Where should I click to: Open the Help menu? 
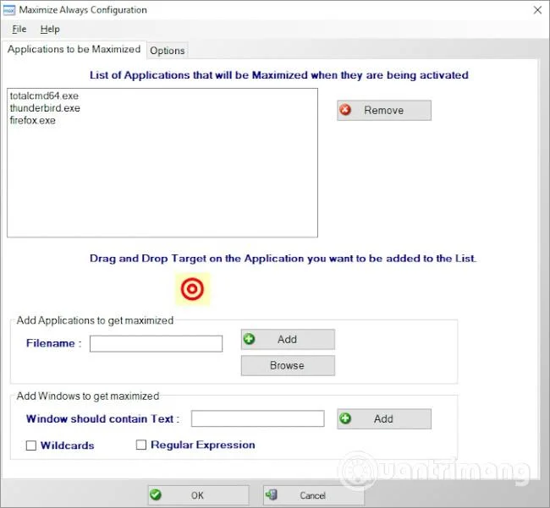point(50,29)
